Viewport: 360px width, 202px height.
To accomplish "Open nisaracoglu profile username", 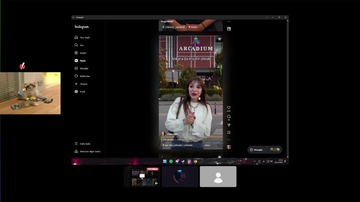I will pos(172,134).
